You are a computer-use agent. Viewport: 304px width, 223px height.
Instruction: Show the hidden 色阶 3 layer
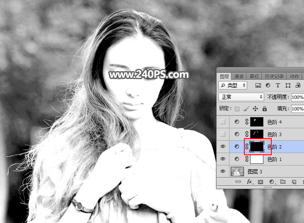click(x=223, y=134)
